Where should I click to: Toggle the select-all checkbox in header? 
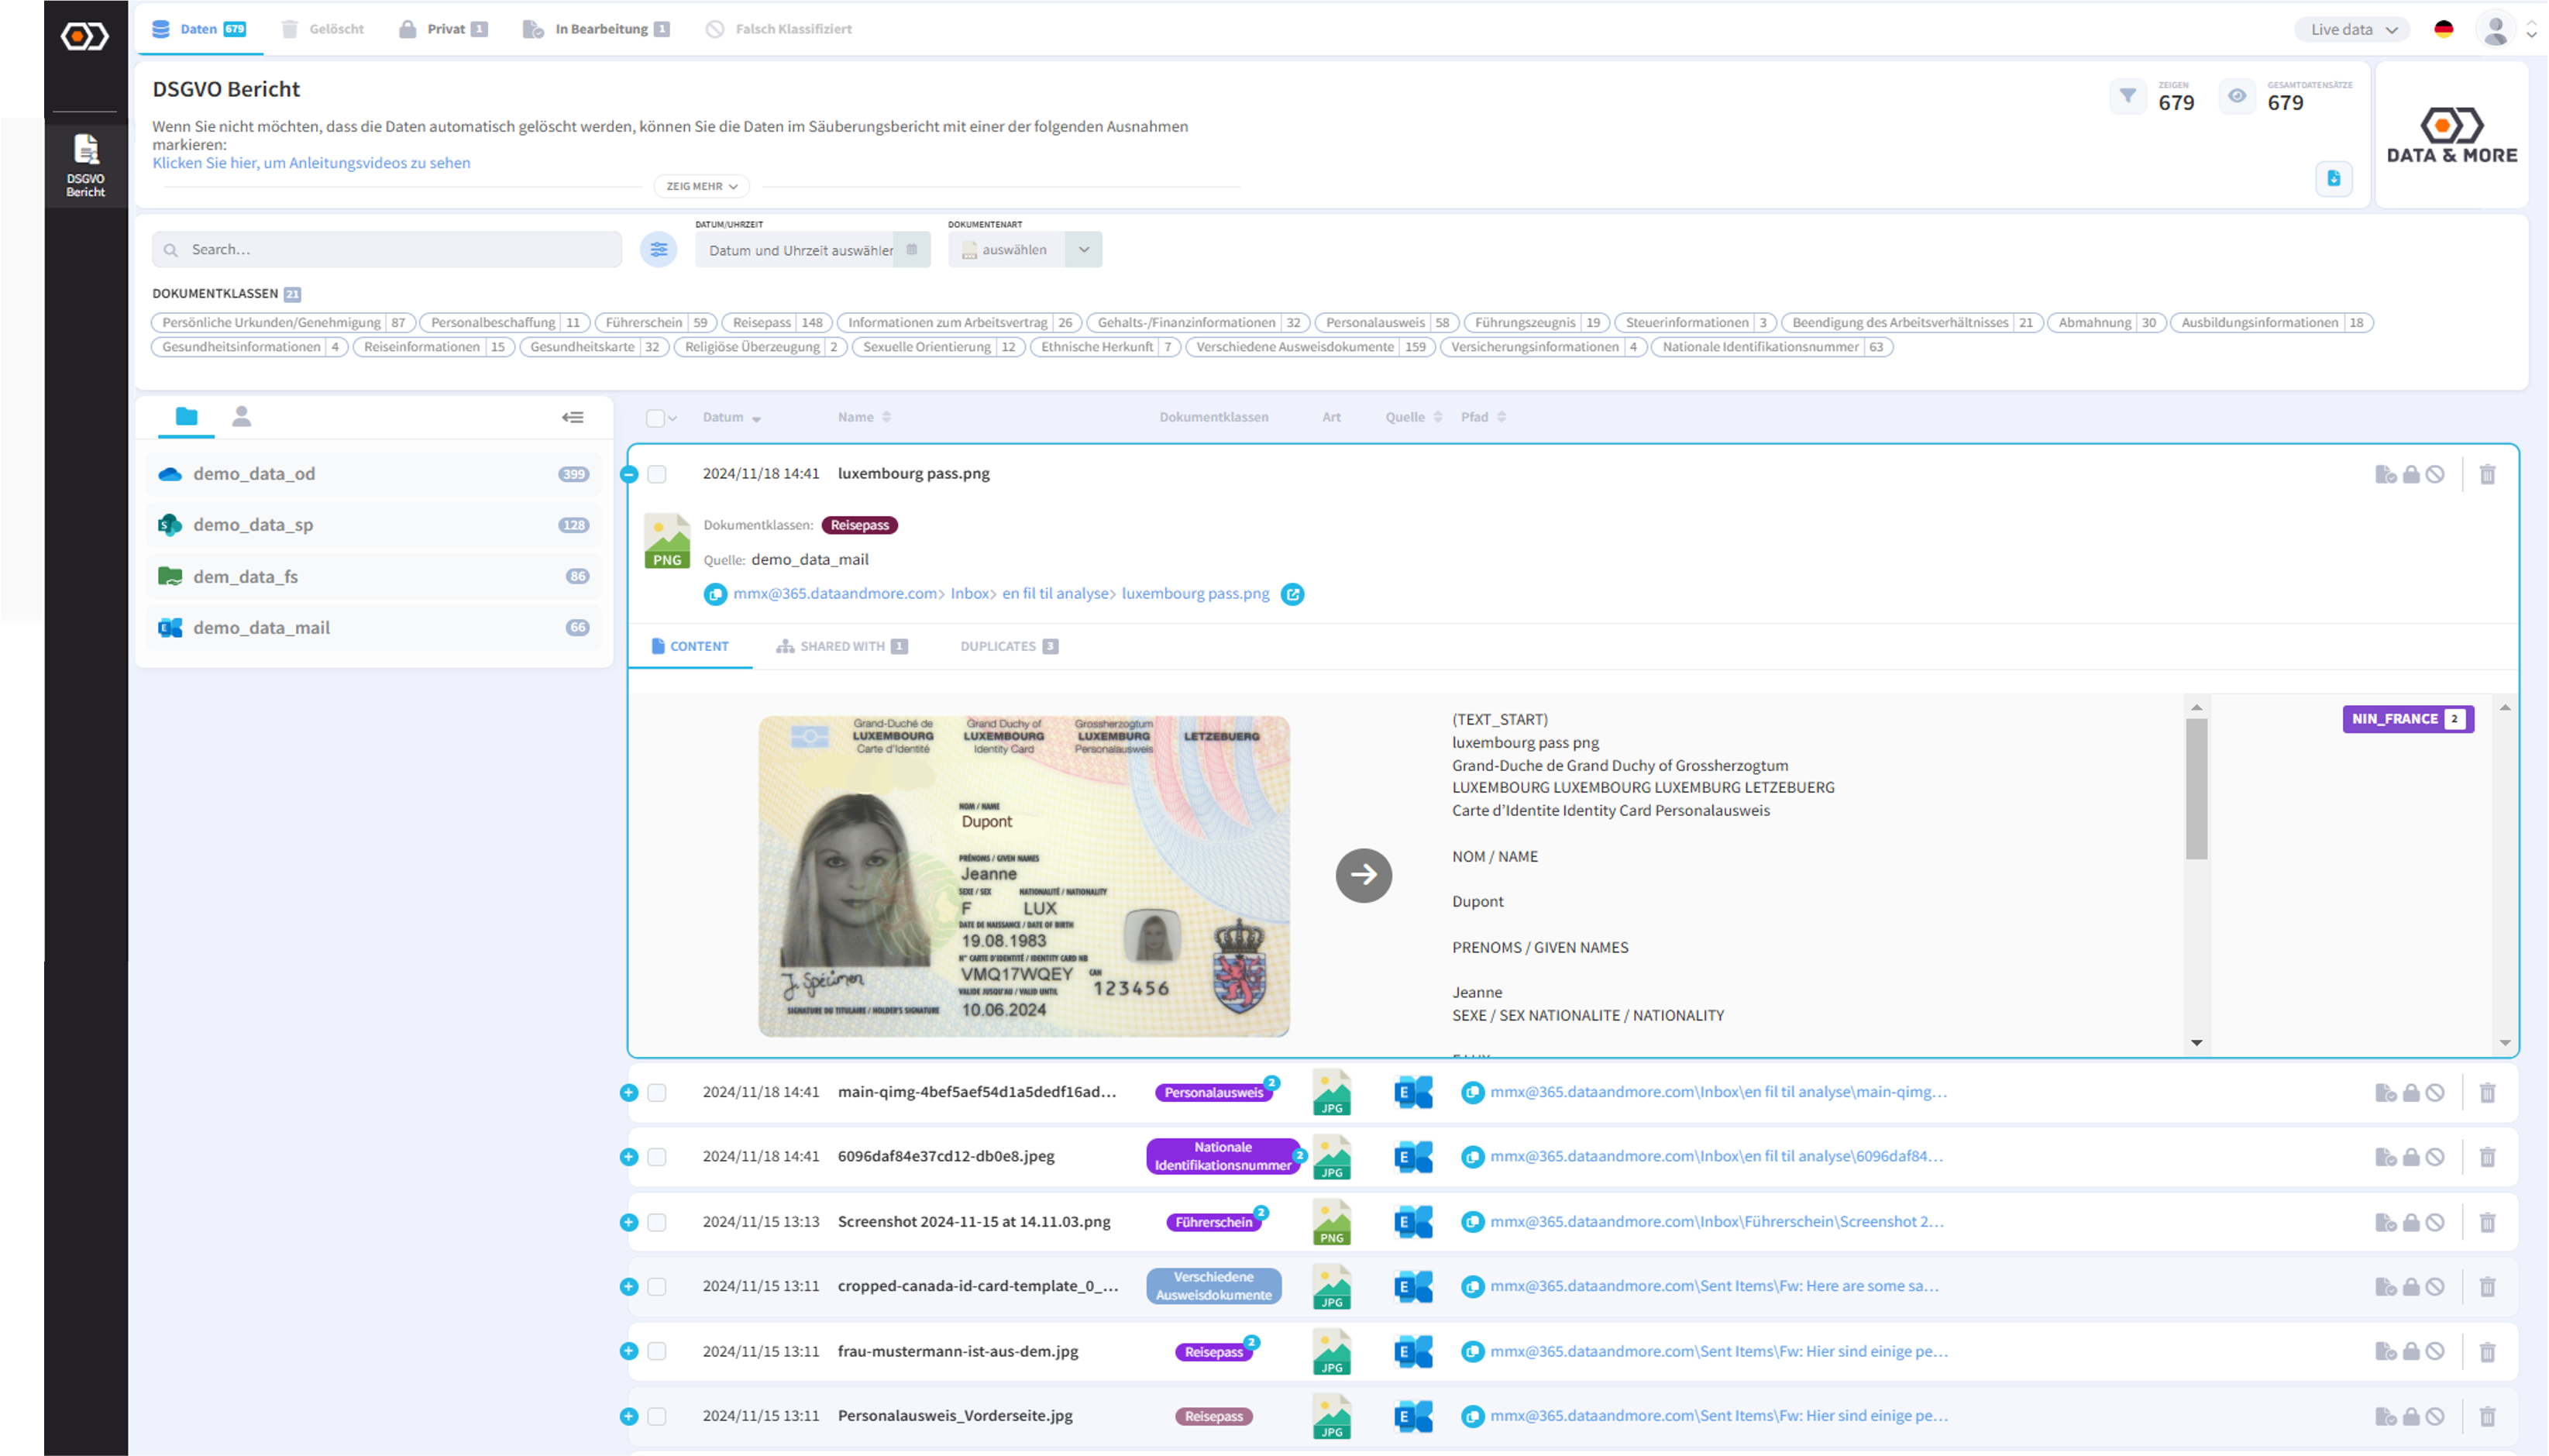655,418
